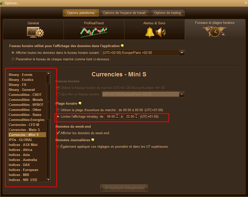Click the tooltip bulb beside Plage horaire
Screen dimensions: 248x197
(80, 103)
